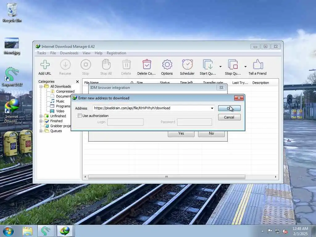The width and height of the screenshot is (316, 237).
Task: Click the Stop toolbar icon
Action: click(86, 65)
